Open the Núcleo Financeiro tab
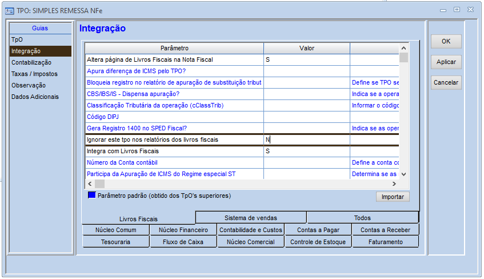 pyautogui.click(x=183, y=230)
